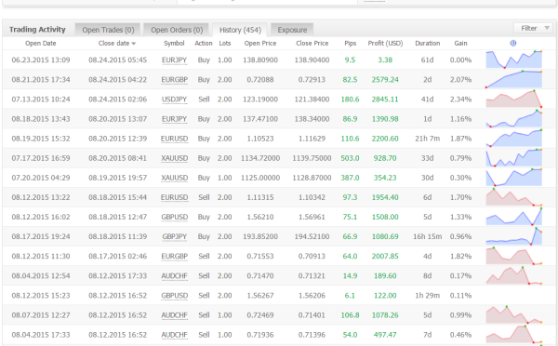Open EURUSD link in 08.19.2015 trade
The width and height of the screenshot is (558, 346).
pyautogui.click(x=174, y=139)
